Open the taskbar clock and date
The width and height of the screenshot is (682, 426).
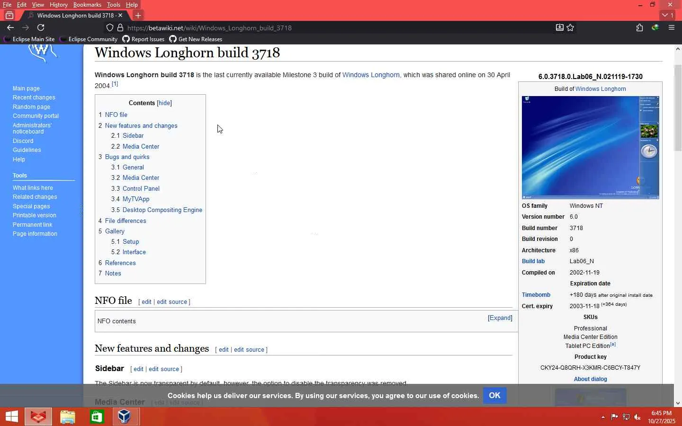click(662, 417)
